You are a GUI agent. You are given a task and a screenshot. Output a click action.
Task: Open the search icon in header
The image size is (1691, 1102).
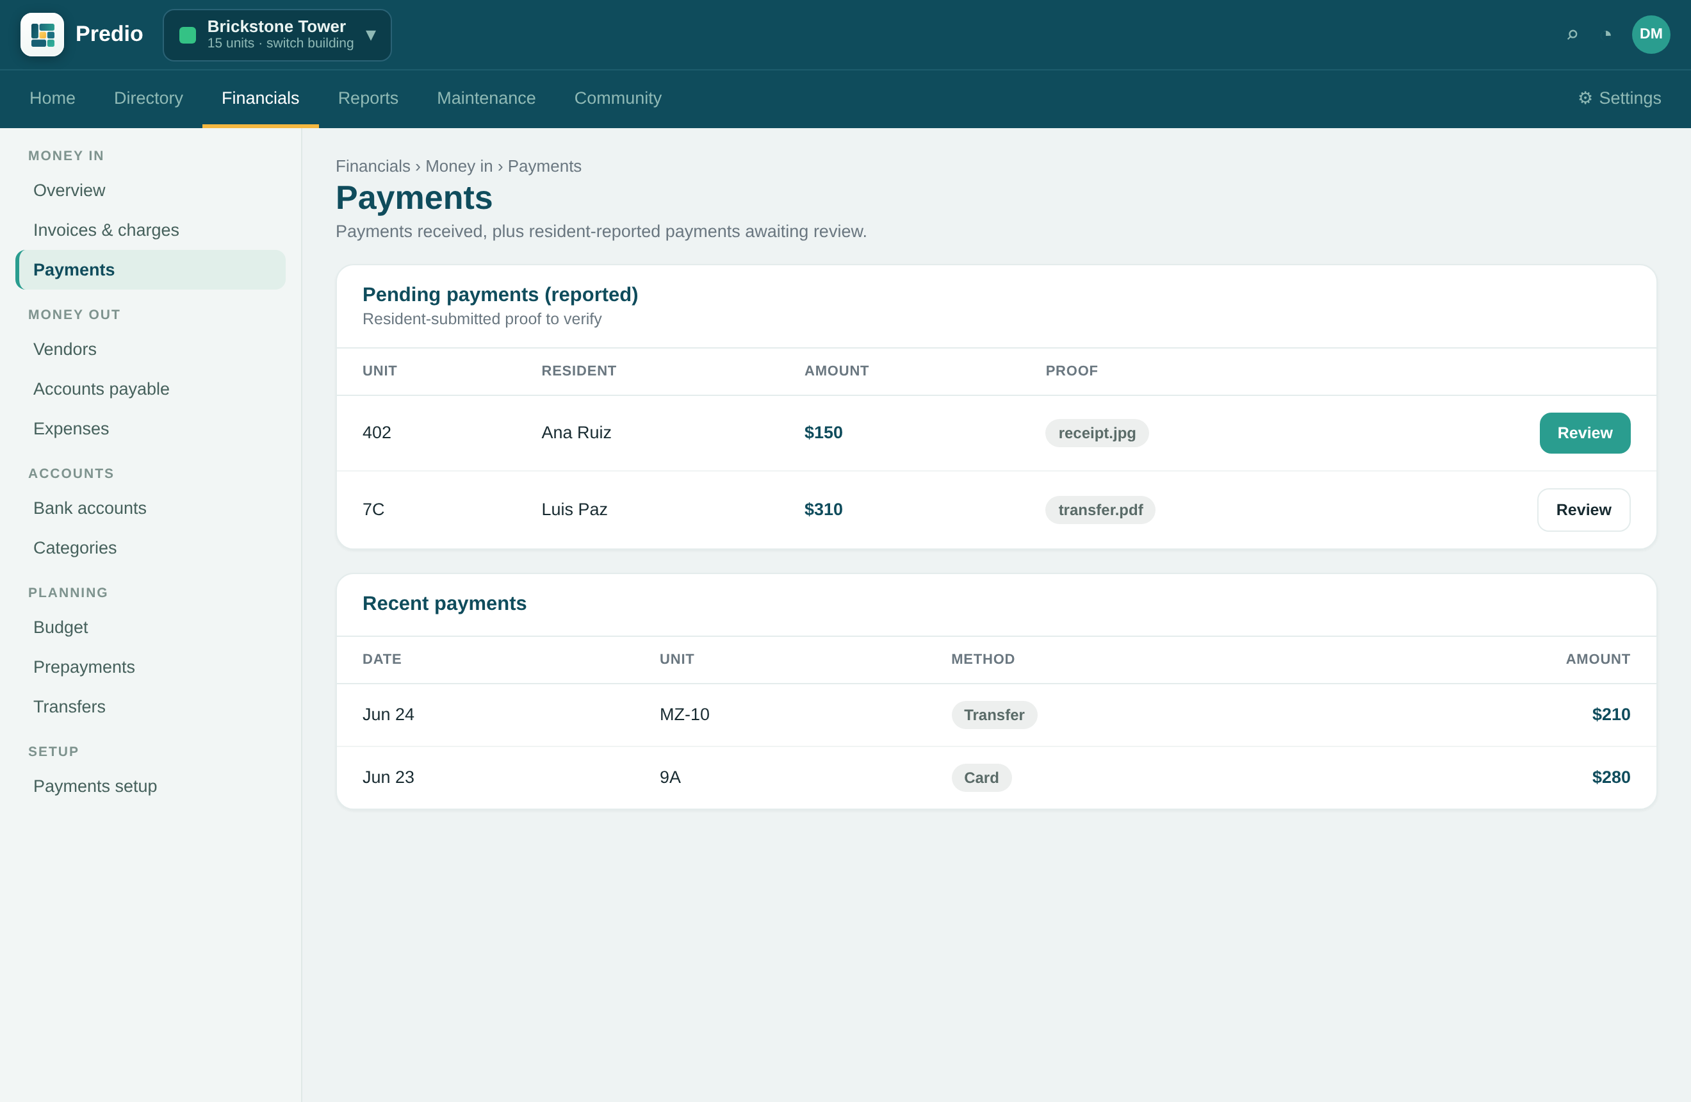click(1572, 34)
